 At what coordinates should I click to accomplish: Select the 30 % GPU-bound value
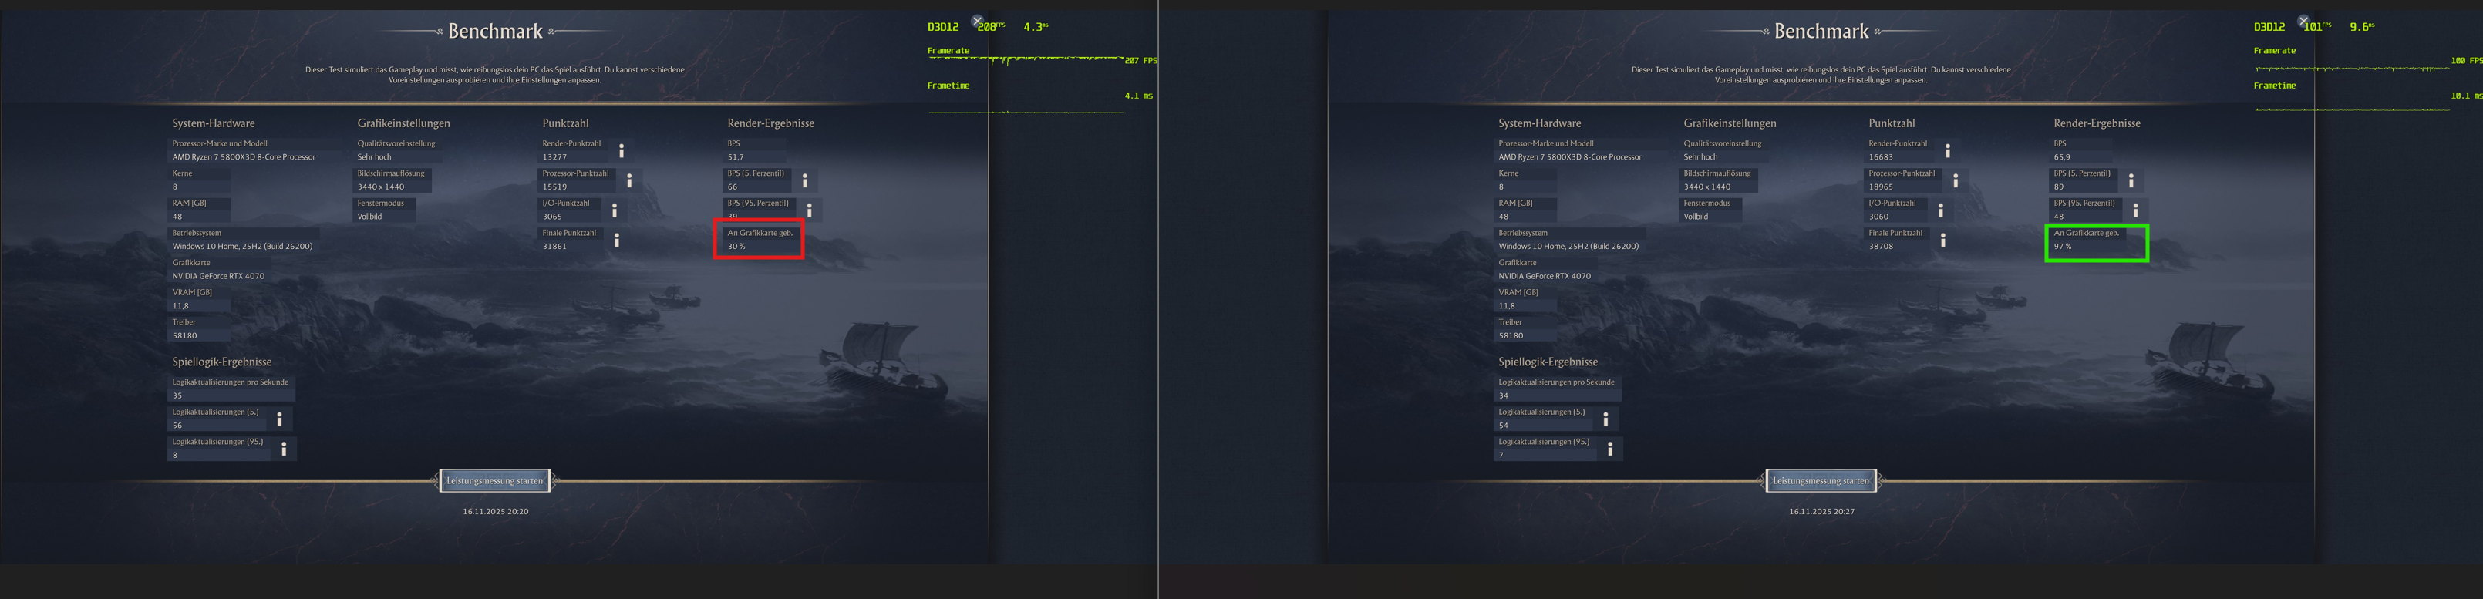[x=736, y=247]
